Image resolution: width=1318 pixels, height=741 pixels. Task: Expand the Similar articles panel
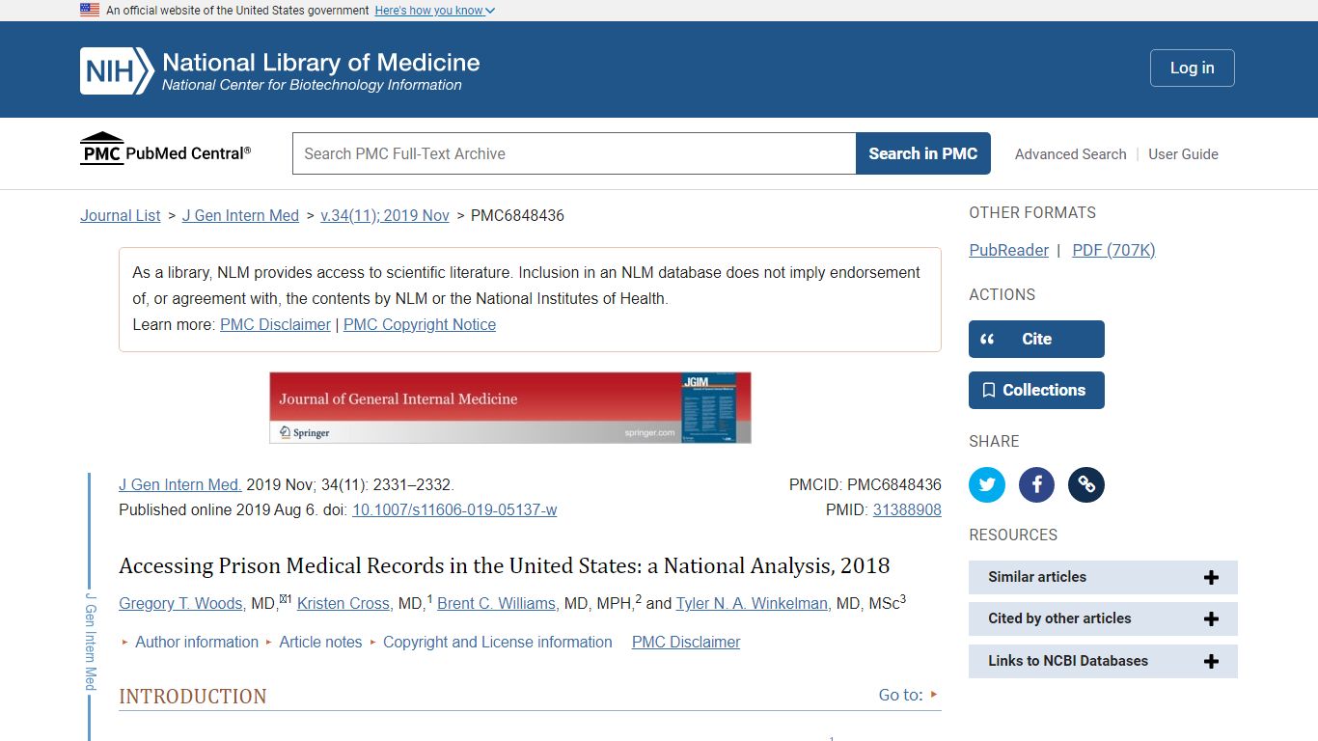tap(1103, 577)
